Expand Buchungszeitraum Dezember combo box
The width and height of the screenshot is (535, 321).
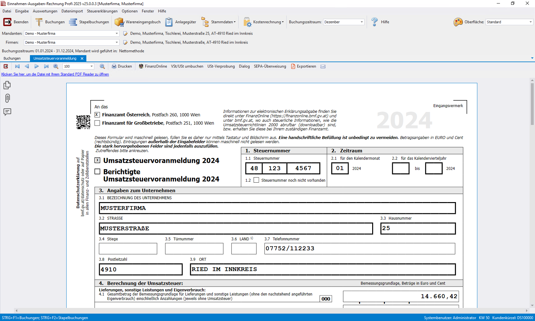(x=362, y=22)
